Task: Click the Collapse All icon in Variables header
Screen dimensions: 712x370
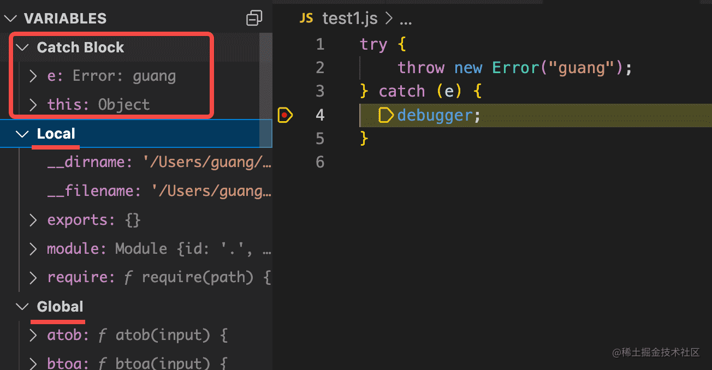Action: tap(254, 19)
